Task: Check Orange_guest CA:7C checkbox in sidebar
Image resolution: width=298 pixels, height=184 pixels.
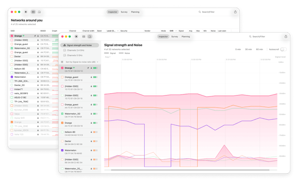Action: click(62, 77)
